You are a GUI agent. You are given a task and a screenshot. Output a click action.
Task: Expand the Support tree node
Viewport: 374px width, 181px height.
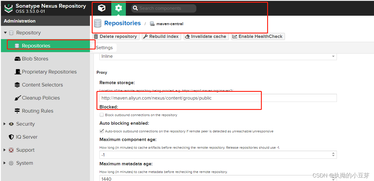click(x=5, y=150)
